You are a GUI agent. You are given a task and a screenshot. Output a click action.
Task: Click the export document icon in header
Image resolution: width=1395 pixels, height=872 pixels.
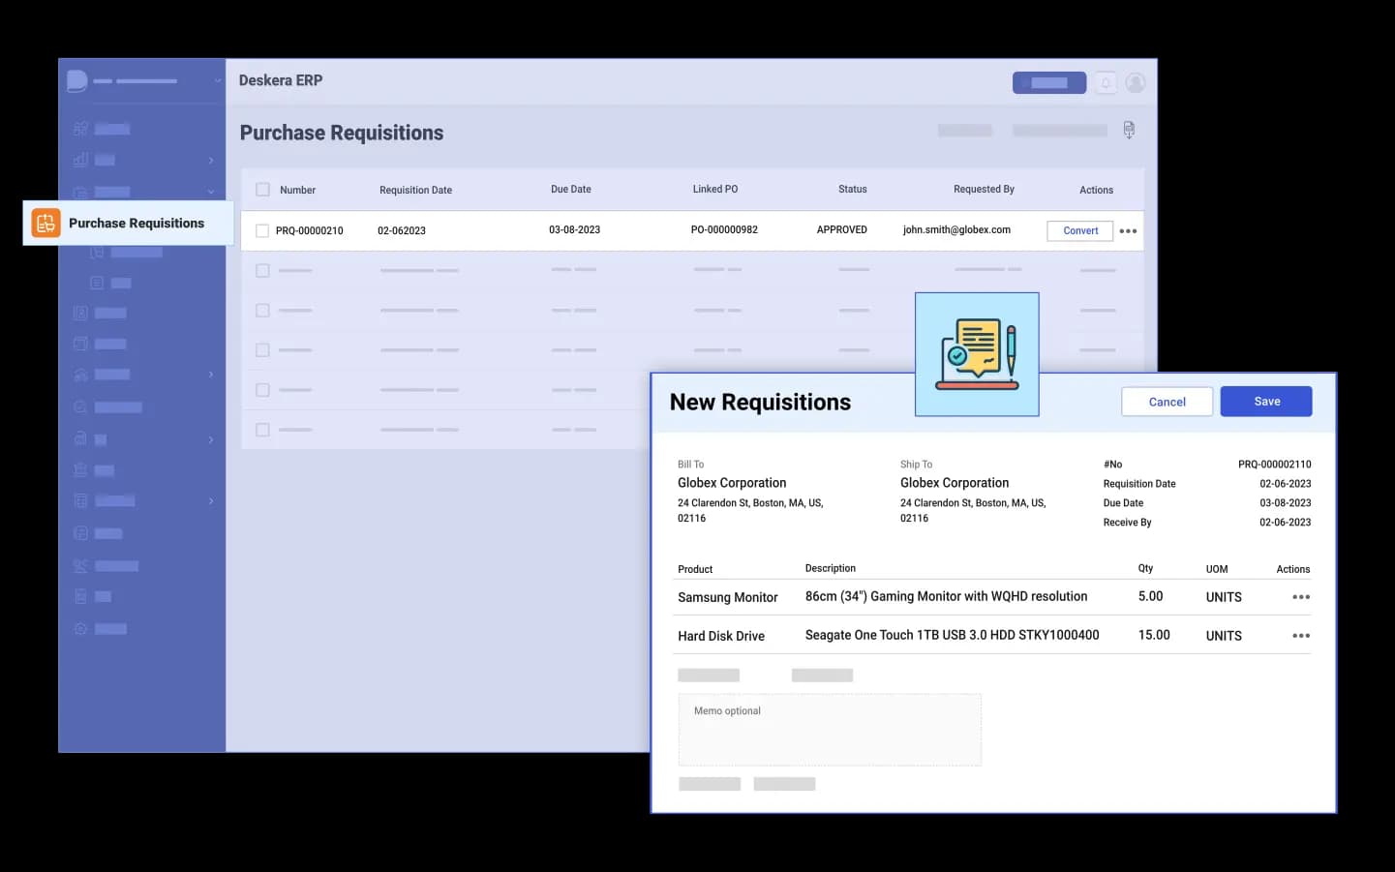pyautogui.click(x=1129, y=130)
